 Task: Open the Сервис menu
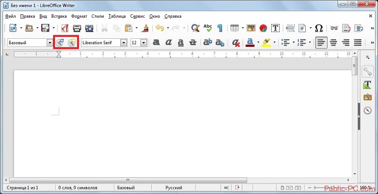click(137, 16)
